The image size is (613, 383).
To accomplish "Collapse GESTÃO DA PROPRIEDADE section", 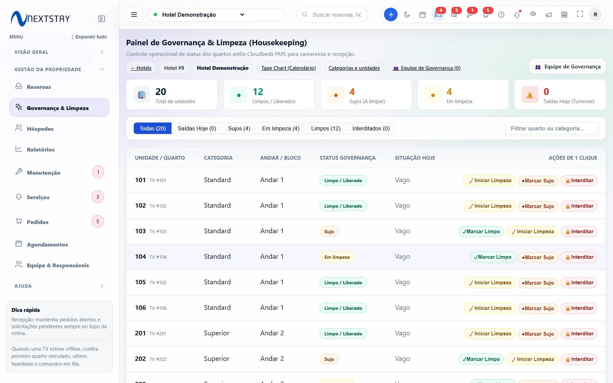I will coord(59,69).
